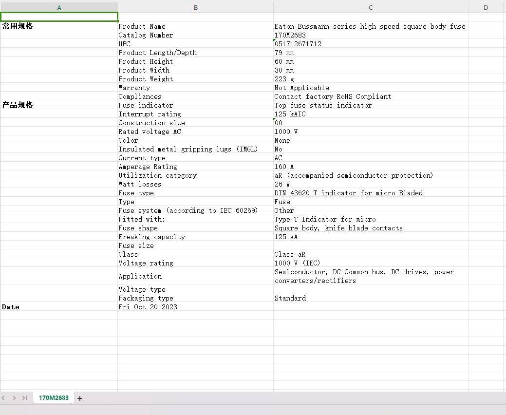Select the Product Length/Depth cell

coord(196,52)
